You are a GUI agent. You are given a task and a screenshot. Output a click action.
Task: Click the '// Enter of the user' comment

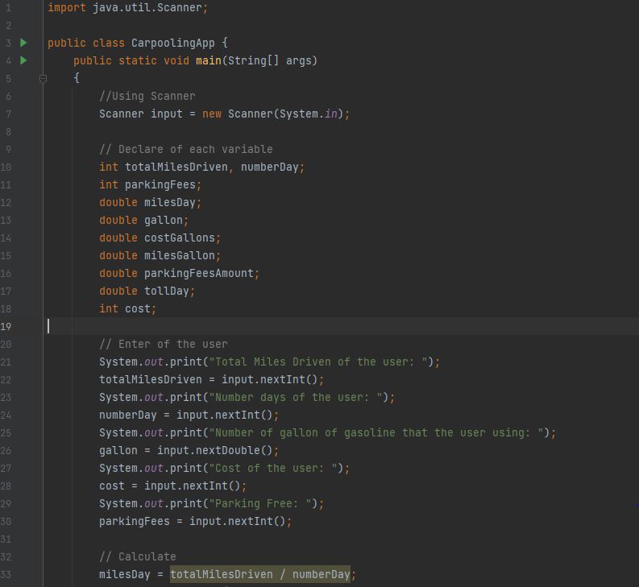pyautogui.click(x=164, y=344)
